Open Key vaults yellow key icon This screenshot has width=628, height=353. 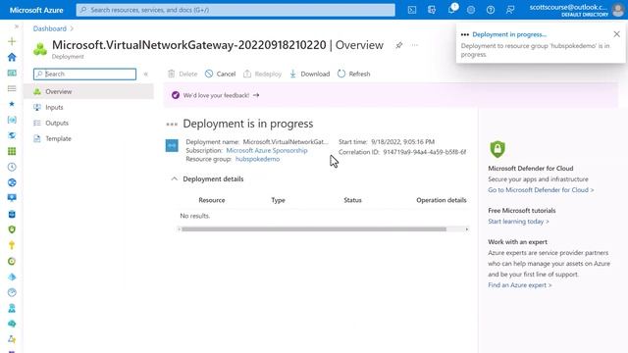tap(12, 245)
